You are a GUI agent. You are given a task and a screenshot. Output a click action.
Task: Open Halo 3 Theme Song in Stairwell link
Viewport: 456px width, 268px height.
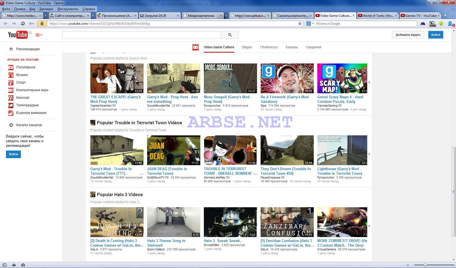166,243
